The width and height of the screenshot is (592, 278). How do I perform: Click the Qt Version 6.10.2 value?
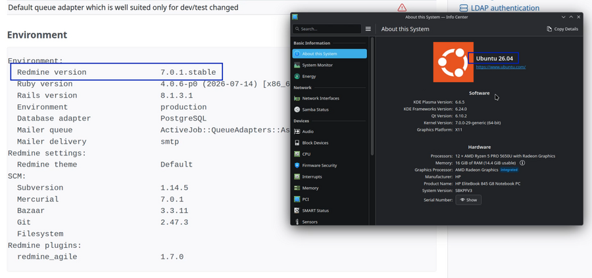(x=461, y=116)
